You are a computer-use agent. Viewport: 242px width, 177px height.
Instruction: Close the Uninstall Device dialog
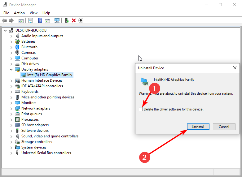pyautogui.click(x=235, y=68)
